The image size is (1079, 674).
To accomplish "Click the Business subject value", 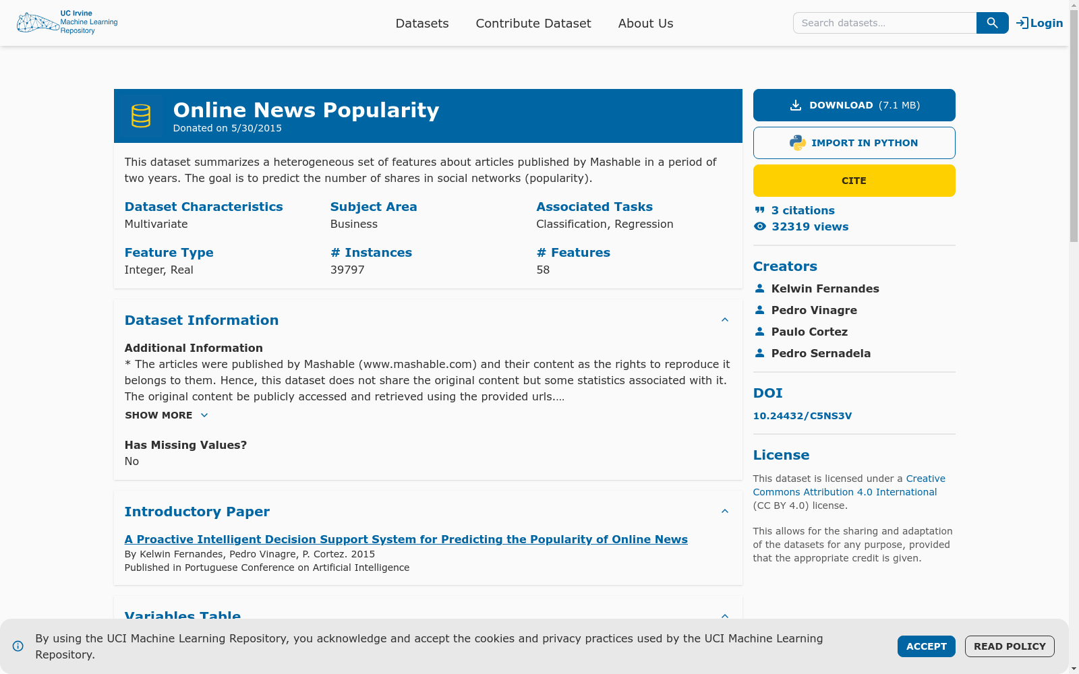I will [x=354, y=224].
